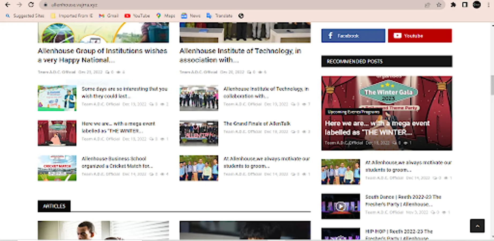Go forward using the browser arrow
The width and height of the screenshot is (494, 241).
[x=19, y=5]
